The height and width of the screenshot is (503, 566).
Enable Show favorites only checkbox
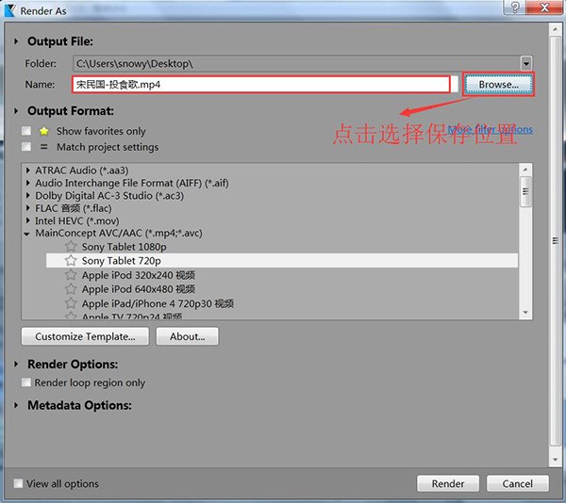point(26,131)
